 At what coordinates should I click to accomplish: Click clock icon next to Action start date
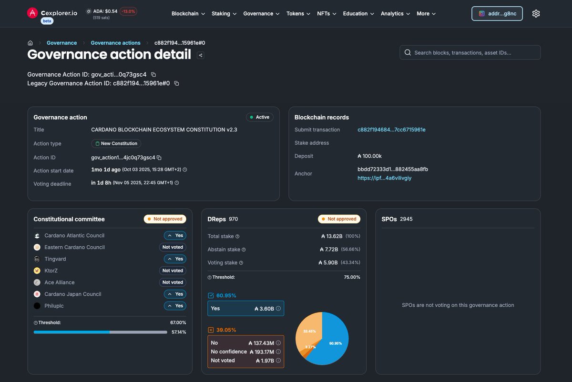(x=185, y=170)
